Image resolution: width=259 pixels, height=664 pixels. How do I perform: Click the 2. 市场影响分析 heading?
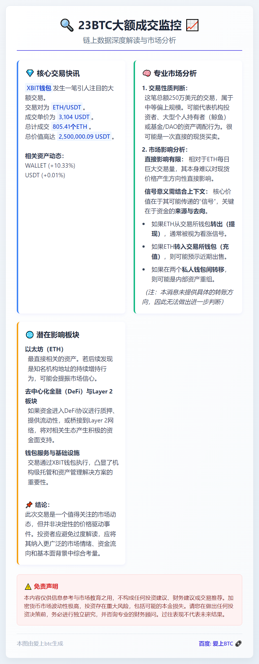pos(165,149)
